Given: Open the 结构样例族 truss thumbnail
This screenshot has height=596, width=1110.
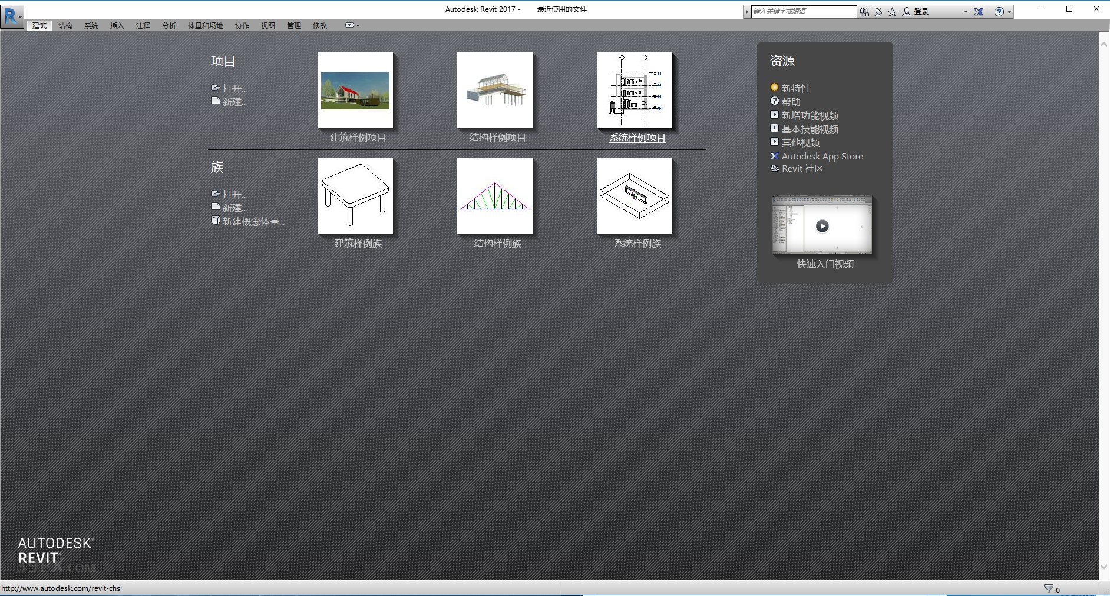Looking at the screenshot, I should 495,196.
